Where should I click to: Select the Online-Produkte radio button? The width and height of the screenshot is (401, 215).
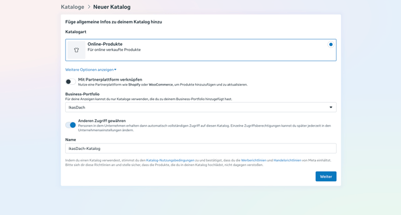(330, 44)
